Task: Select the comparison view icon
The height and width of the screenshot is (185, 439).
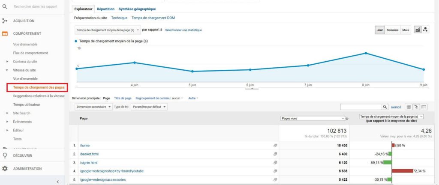Action: coord(416,107)
